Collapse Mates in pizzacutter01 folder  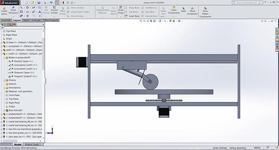point(4,58)
